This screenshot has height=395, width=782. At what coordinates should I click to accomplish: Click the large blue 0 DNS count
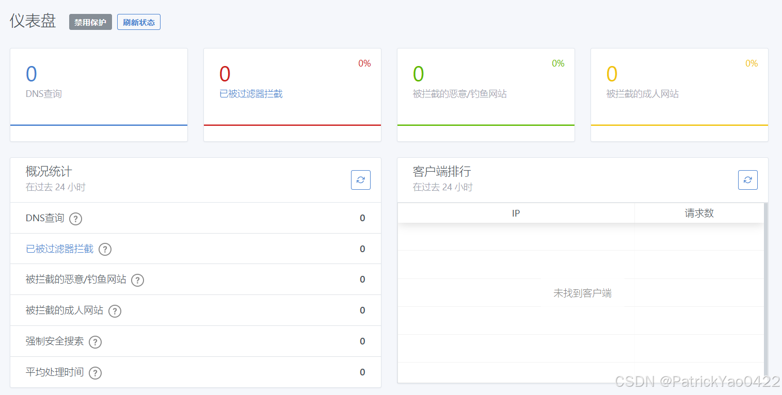coord(31,74)
